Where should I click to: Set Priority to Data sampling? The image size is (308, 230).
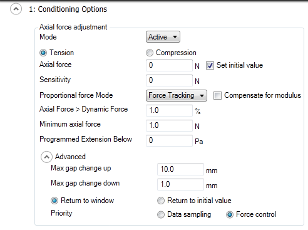[x=161, y=214]
